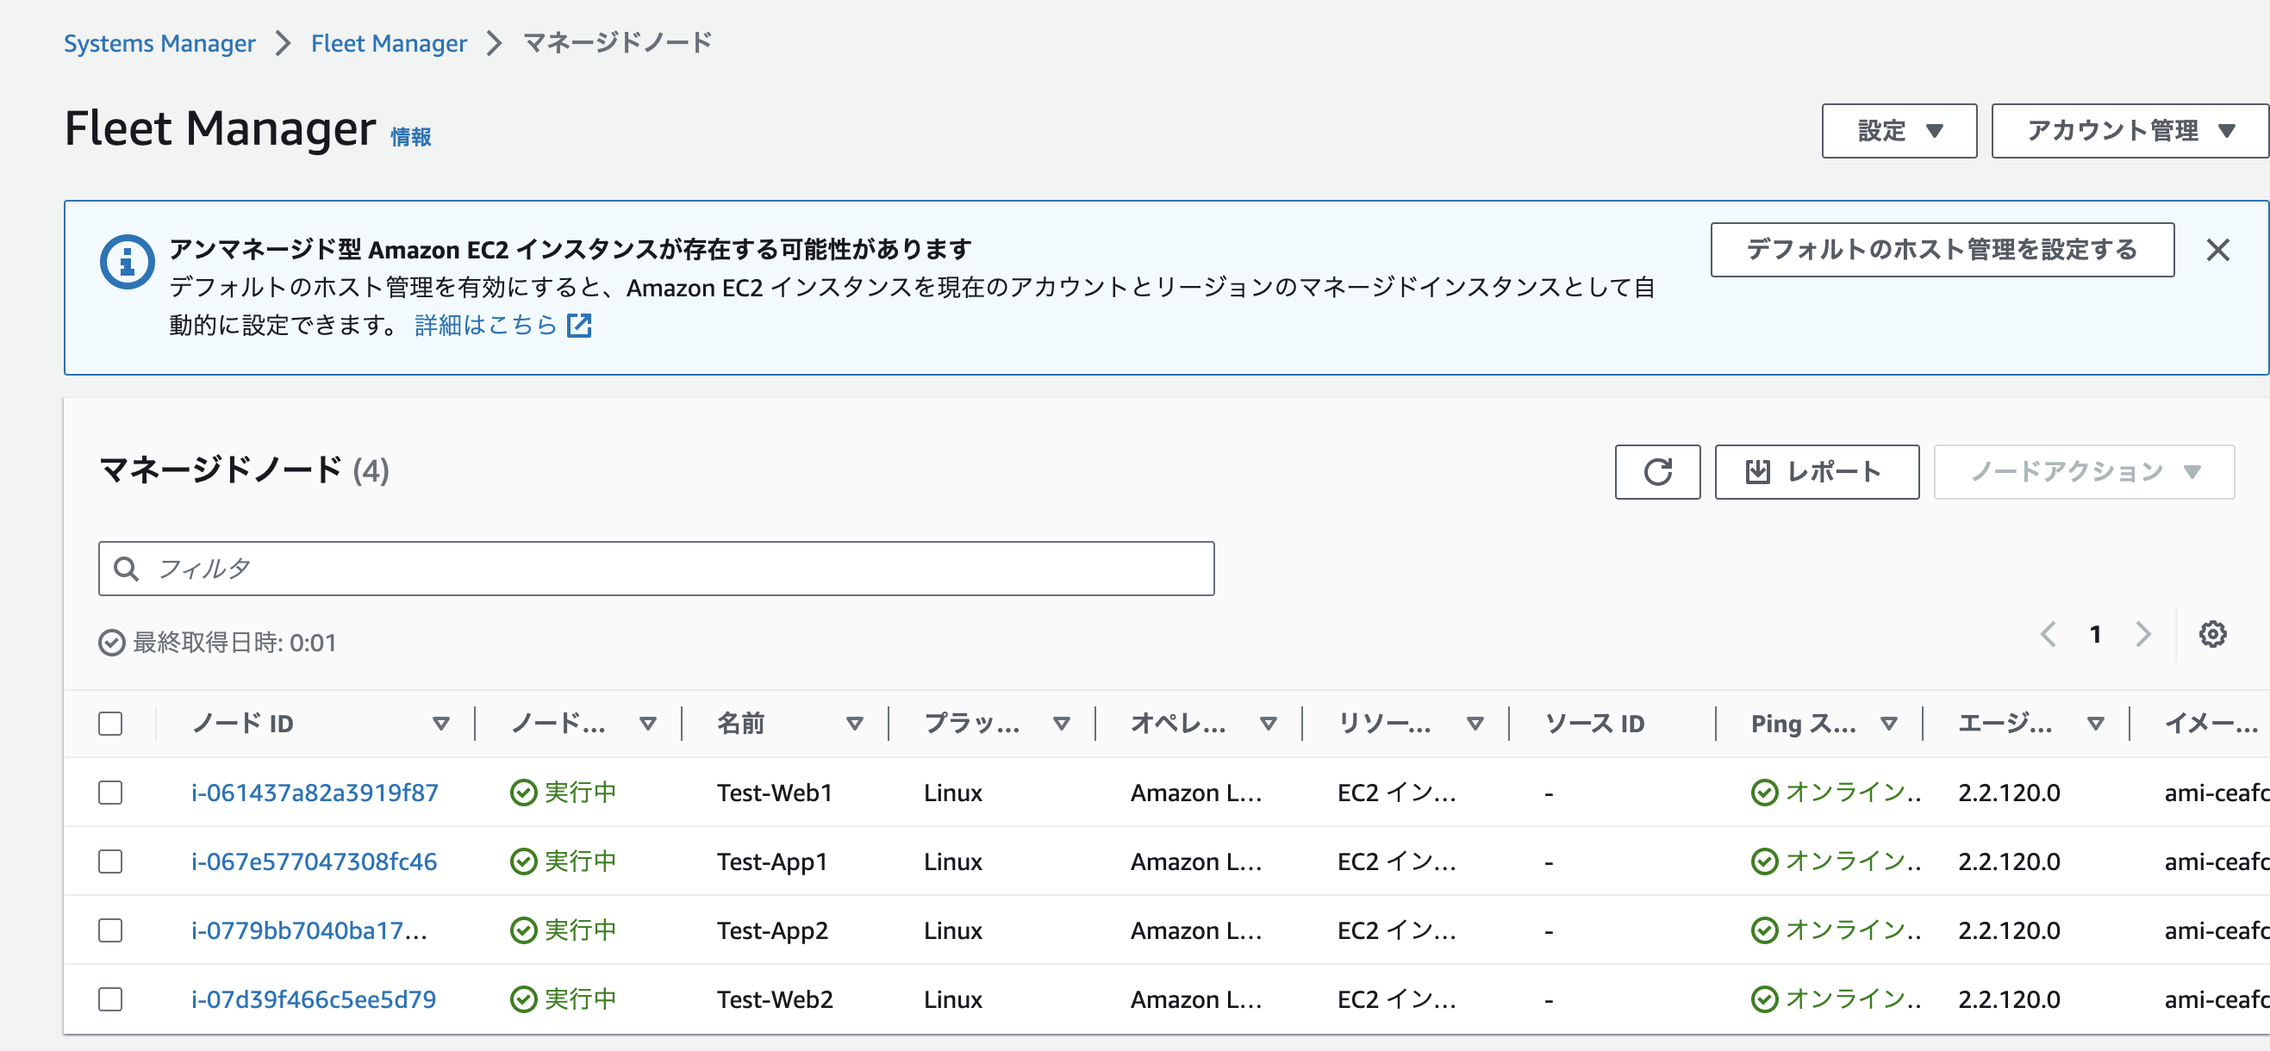The height and width of the screenshot is (1051, 2270).
Task: Check the checkbox for Test-Web1 row
Action: pyautogui.click(x=110, y=792)
